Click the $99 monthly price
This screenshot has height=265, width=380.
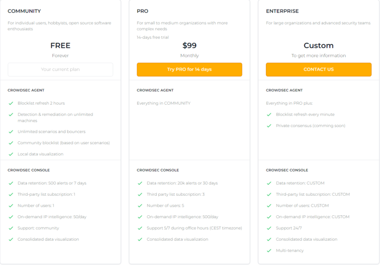pyautogui.click(x=189, y=46)
